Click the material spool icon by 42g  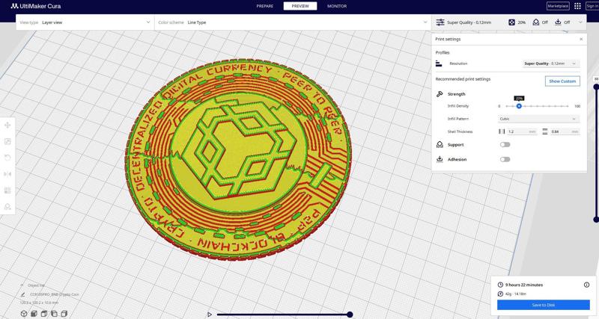pos(500,294)
